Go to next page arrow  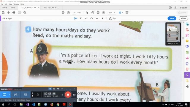point(69,12)
